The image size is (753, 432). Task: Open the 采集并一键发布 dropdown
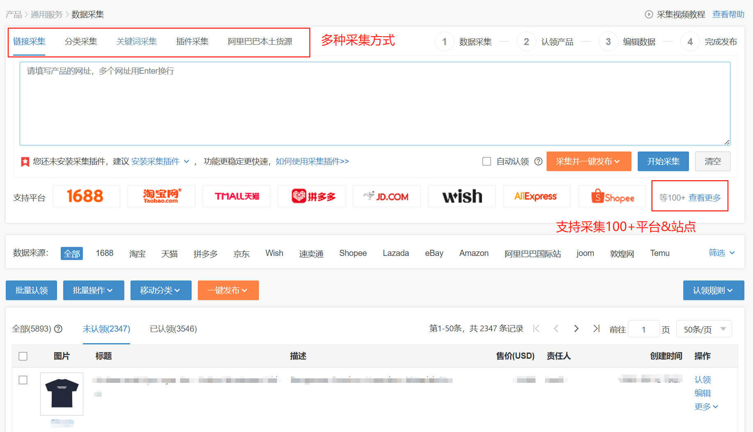588,161
